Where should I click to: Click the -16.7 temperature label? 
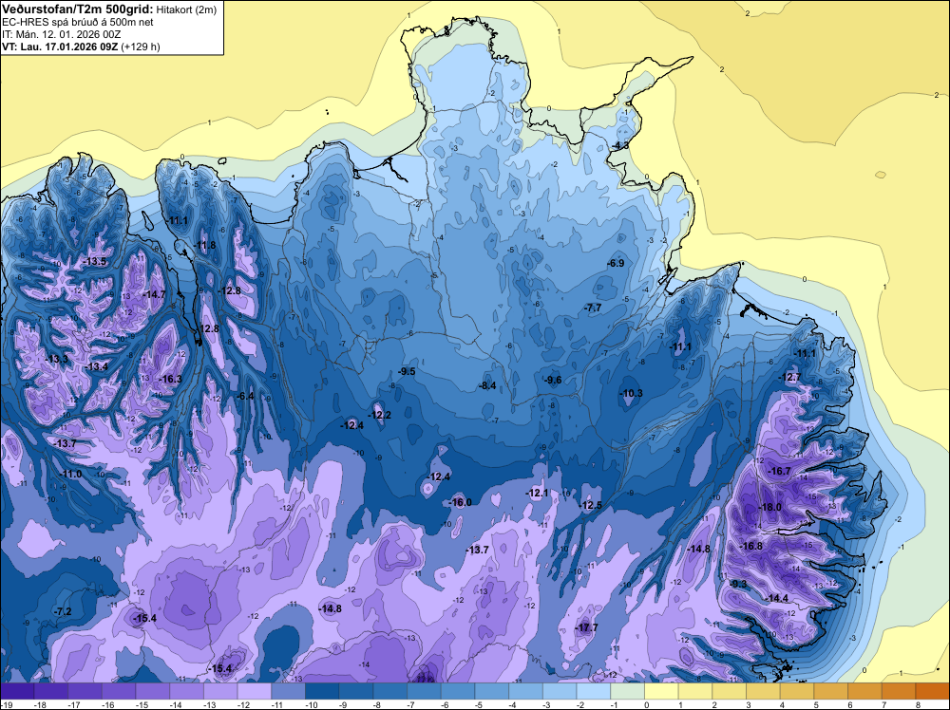tap(779, 471)
